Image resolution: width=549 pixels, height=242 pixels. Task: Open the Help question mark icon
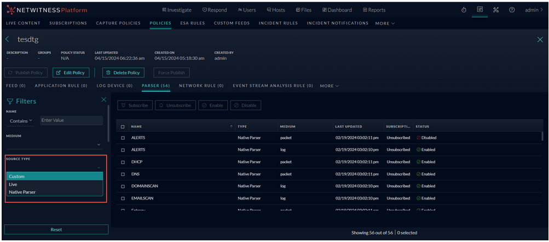(512, 10)
